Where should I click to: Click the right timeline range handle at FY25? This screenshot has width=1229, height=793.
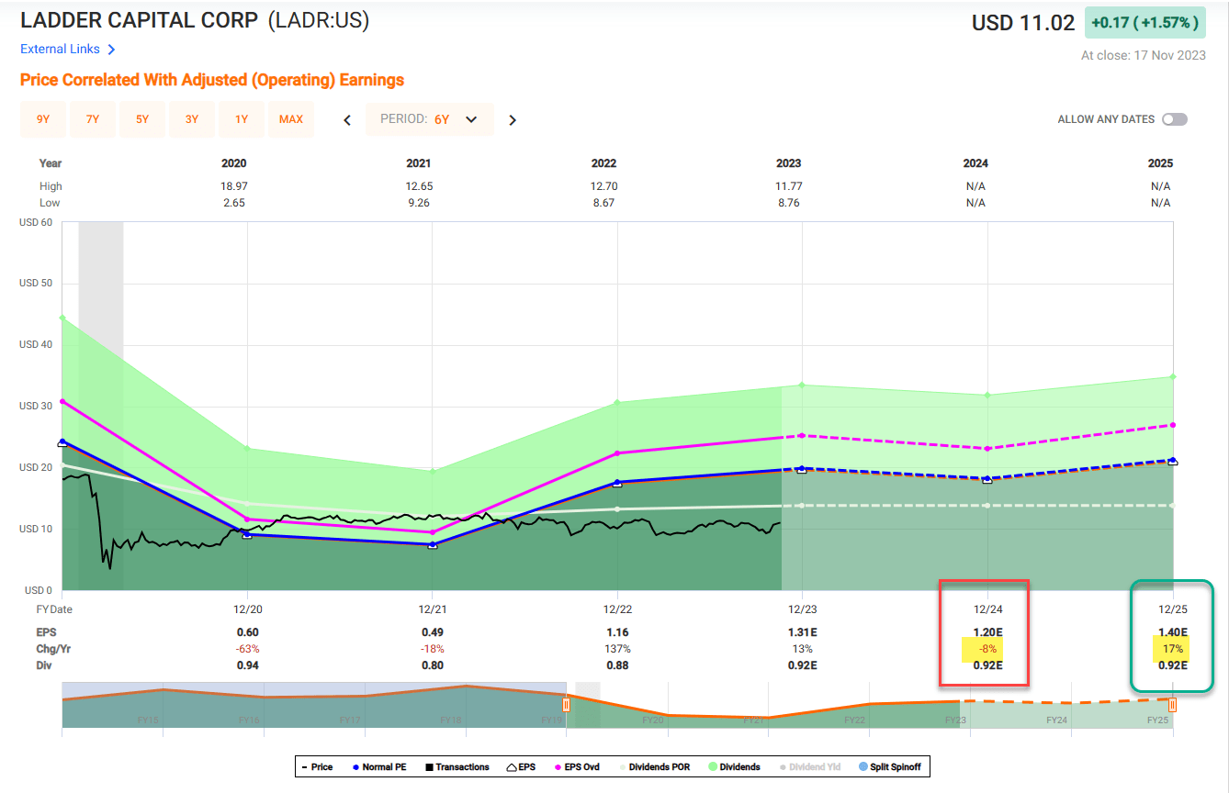pos(1172,705)
